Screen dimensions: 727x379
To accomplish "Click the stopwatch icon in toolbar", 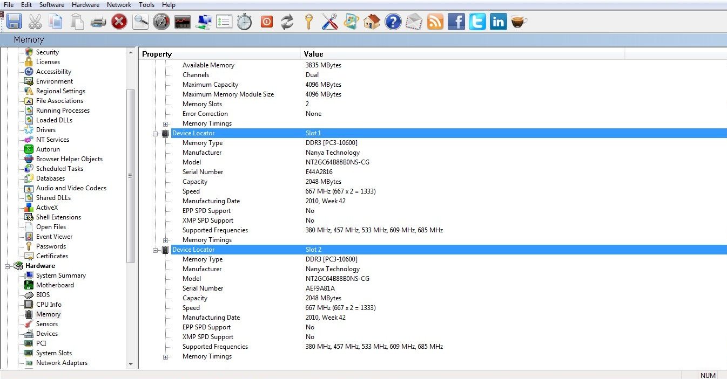I will 245,22.
